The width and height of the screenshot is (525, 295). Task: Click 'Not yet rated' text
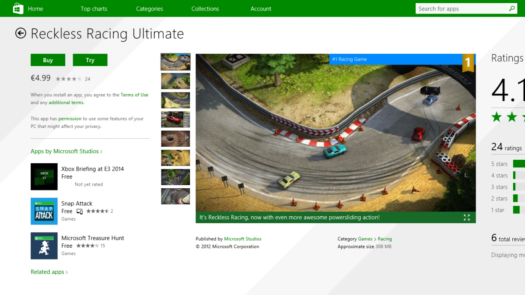coord(89,185)
